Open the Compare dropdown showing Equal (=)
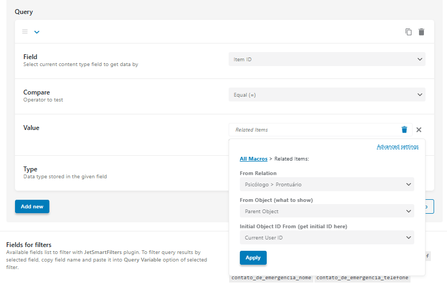447x283 pixels. pyautogui.click(x=327, y=95)
